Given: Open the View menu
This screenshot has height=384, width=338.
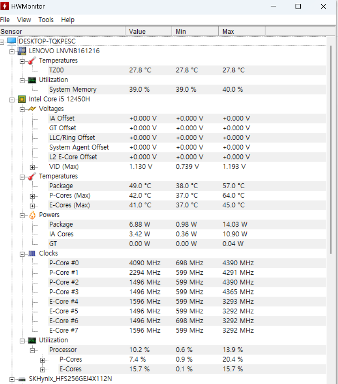Looking at the screenshot, I should [24, 20].
